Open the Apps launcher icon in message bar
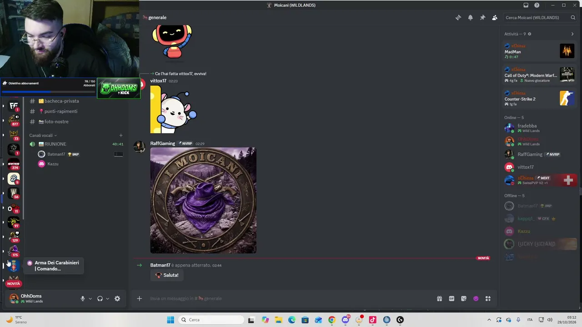 click(488, 298)
